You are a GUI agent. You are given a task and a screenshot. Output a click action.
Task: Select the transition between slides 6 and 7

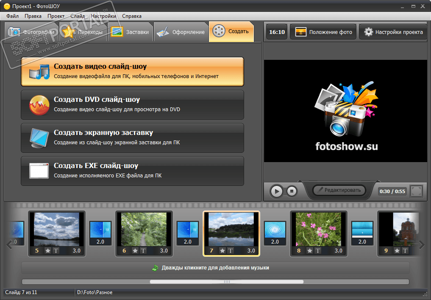(x=188, y=233)
